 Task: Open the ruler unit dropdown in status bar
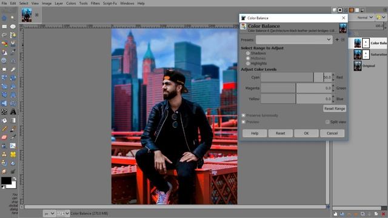point(49,213)
